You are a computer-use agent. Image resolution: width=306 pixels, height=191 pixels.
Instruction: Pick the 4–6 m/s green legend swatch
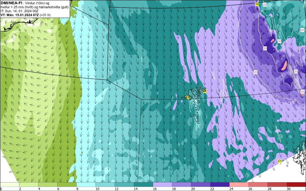pos(48,185)
